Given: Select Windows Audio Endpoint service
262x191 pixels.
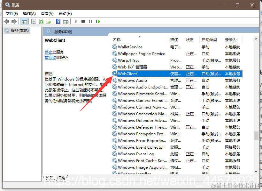Looking at the screenshot, I should click(177, 87).
